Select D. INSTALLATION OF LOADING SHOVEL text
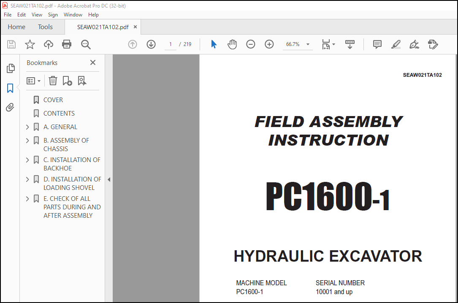Viewport: 458px width, 303px height. coord(73,183)
